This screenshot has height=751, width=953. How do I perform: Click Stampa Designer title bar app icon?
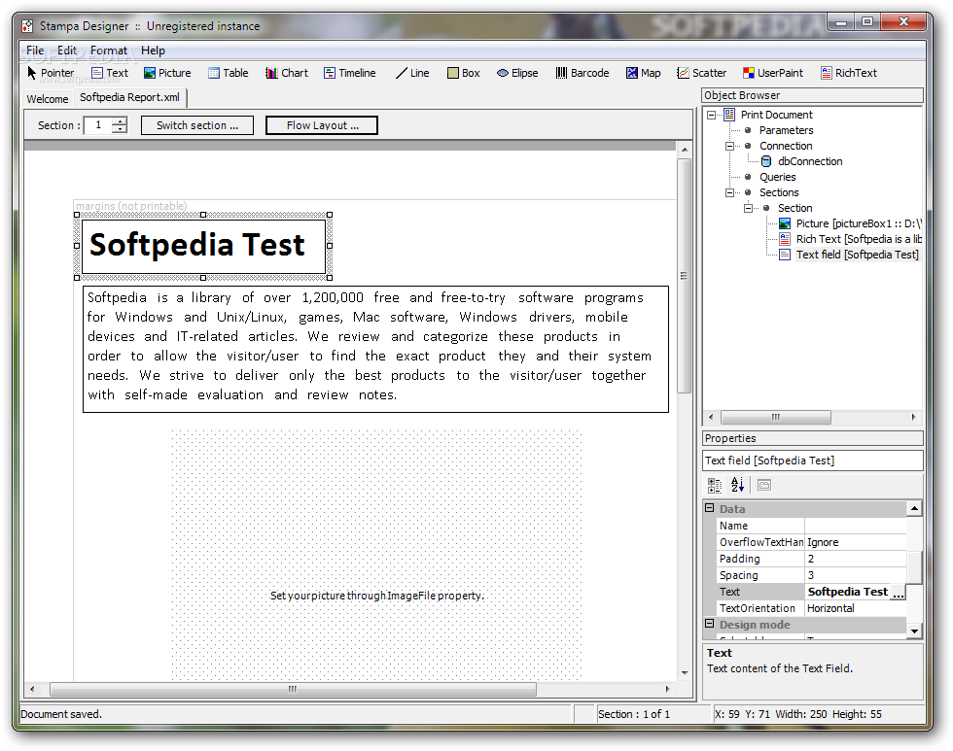pos(27,26)
